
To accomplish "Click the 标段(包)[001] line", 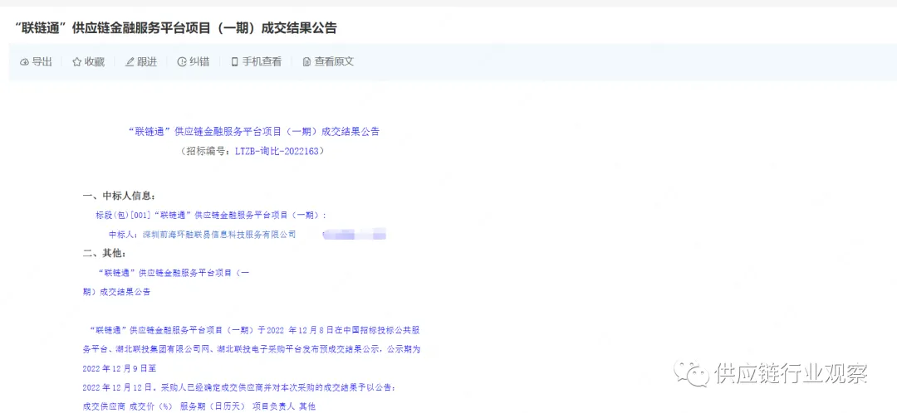I will point(211,216).
